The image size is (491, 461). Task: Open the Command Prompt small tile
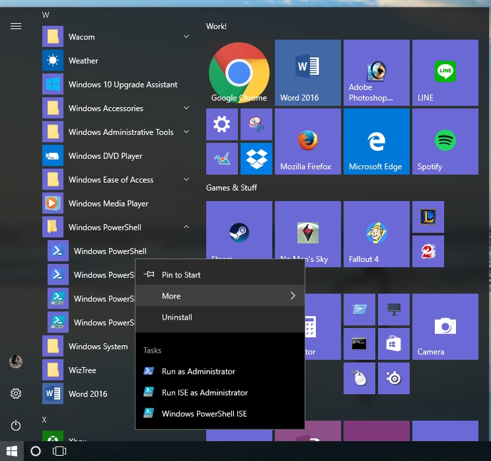click(359, 344)
